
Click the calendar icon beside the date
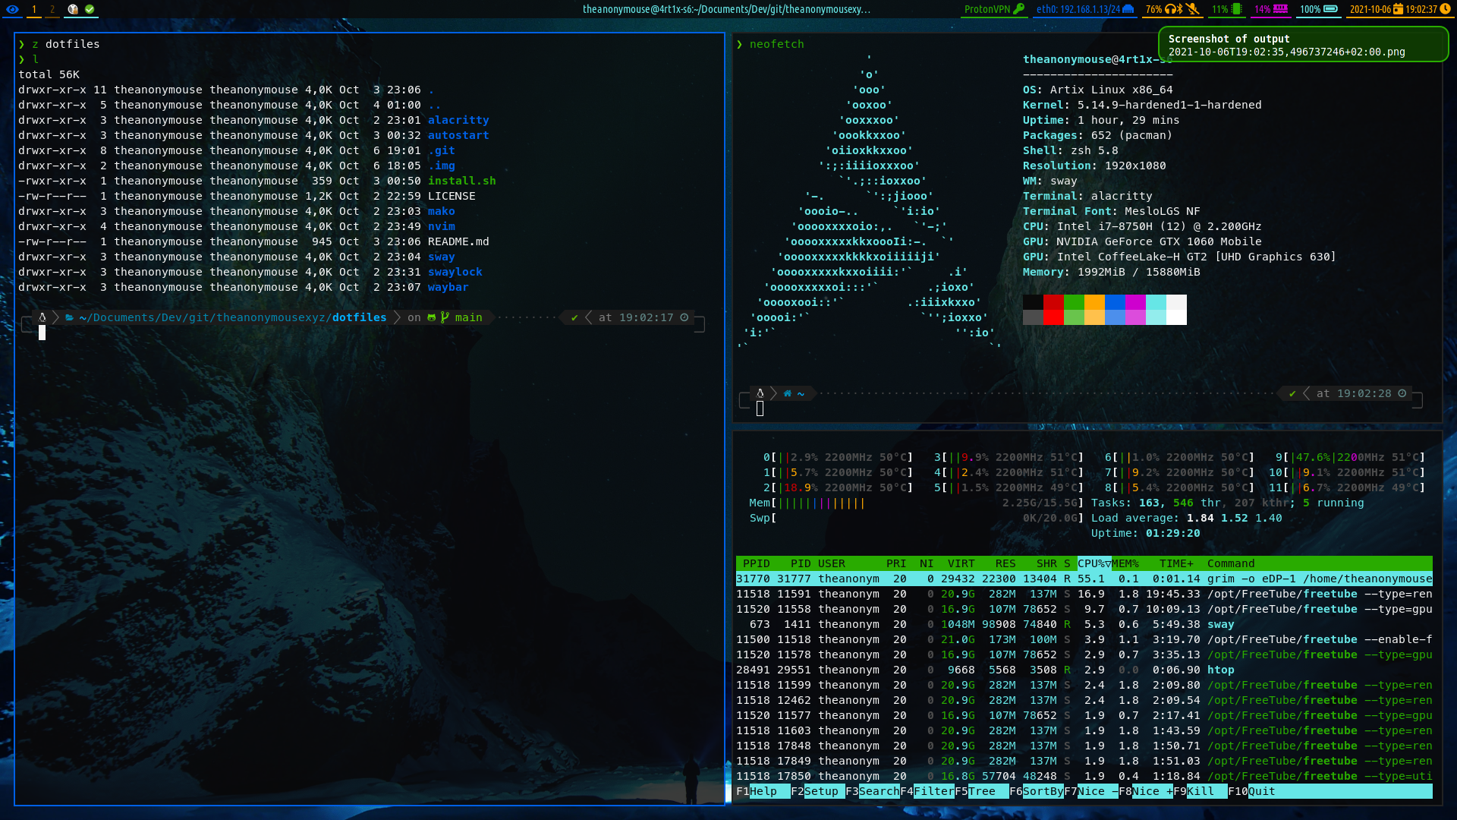click(1398, 9)
